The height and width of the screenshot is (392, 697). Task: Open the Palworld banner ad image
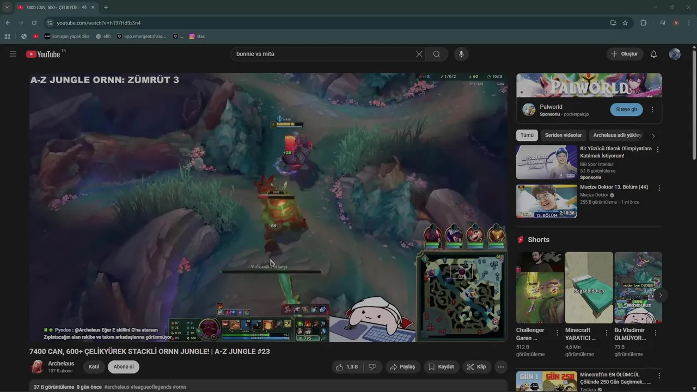589,85
